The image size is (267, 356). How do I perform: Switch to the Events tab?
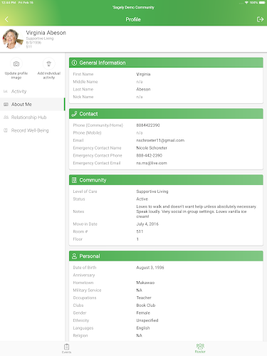[x=67, y=348]
